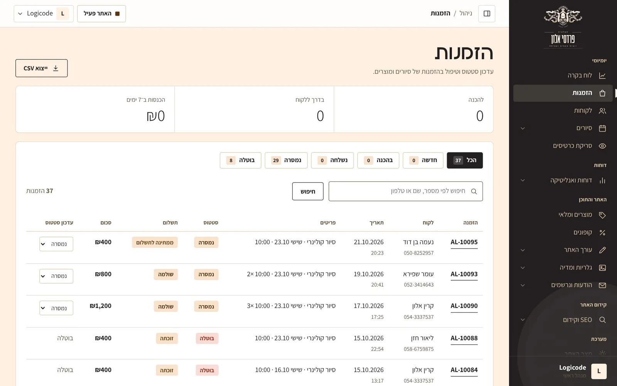Open order link AL-10088
Screen dimensions: 617x386
(x=464, y=338)
